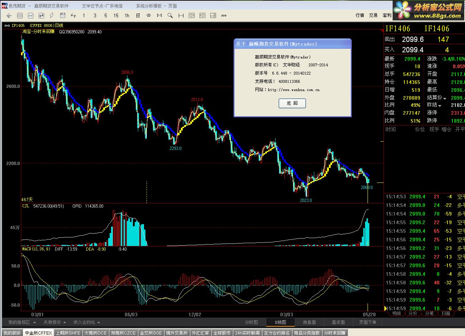Click the save floppy disk icon
The height and width of the screenshot is (336, 465).
tap(63, 15)
